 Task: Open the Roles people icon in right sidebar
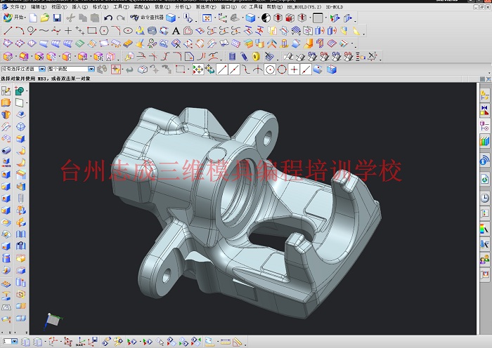(x=485, y=260)
